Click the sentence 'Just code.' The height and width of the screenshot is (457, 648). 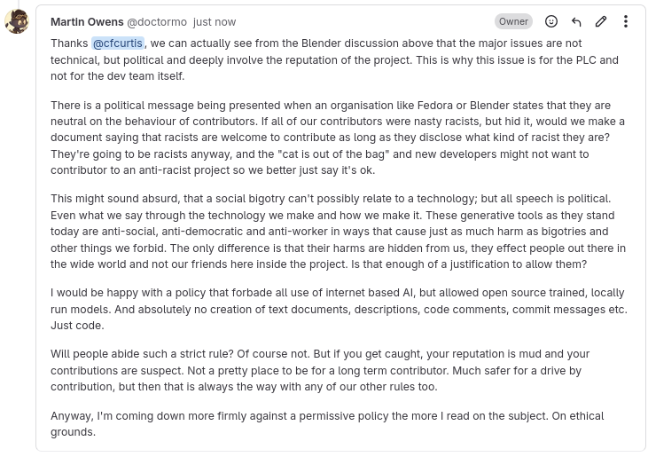click(x=77, y=326)
